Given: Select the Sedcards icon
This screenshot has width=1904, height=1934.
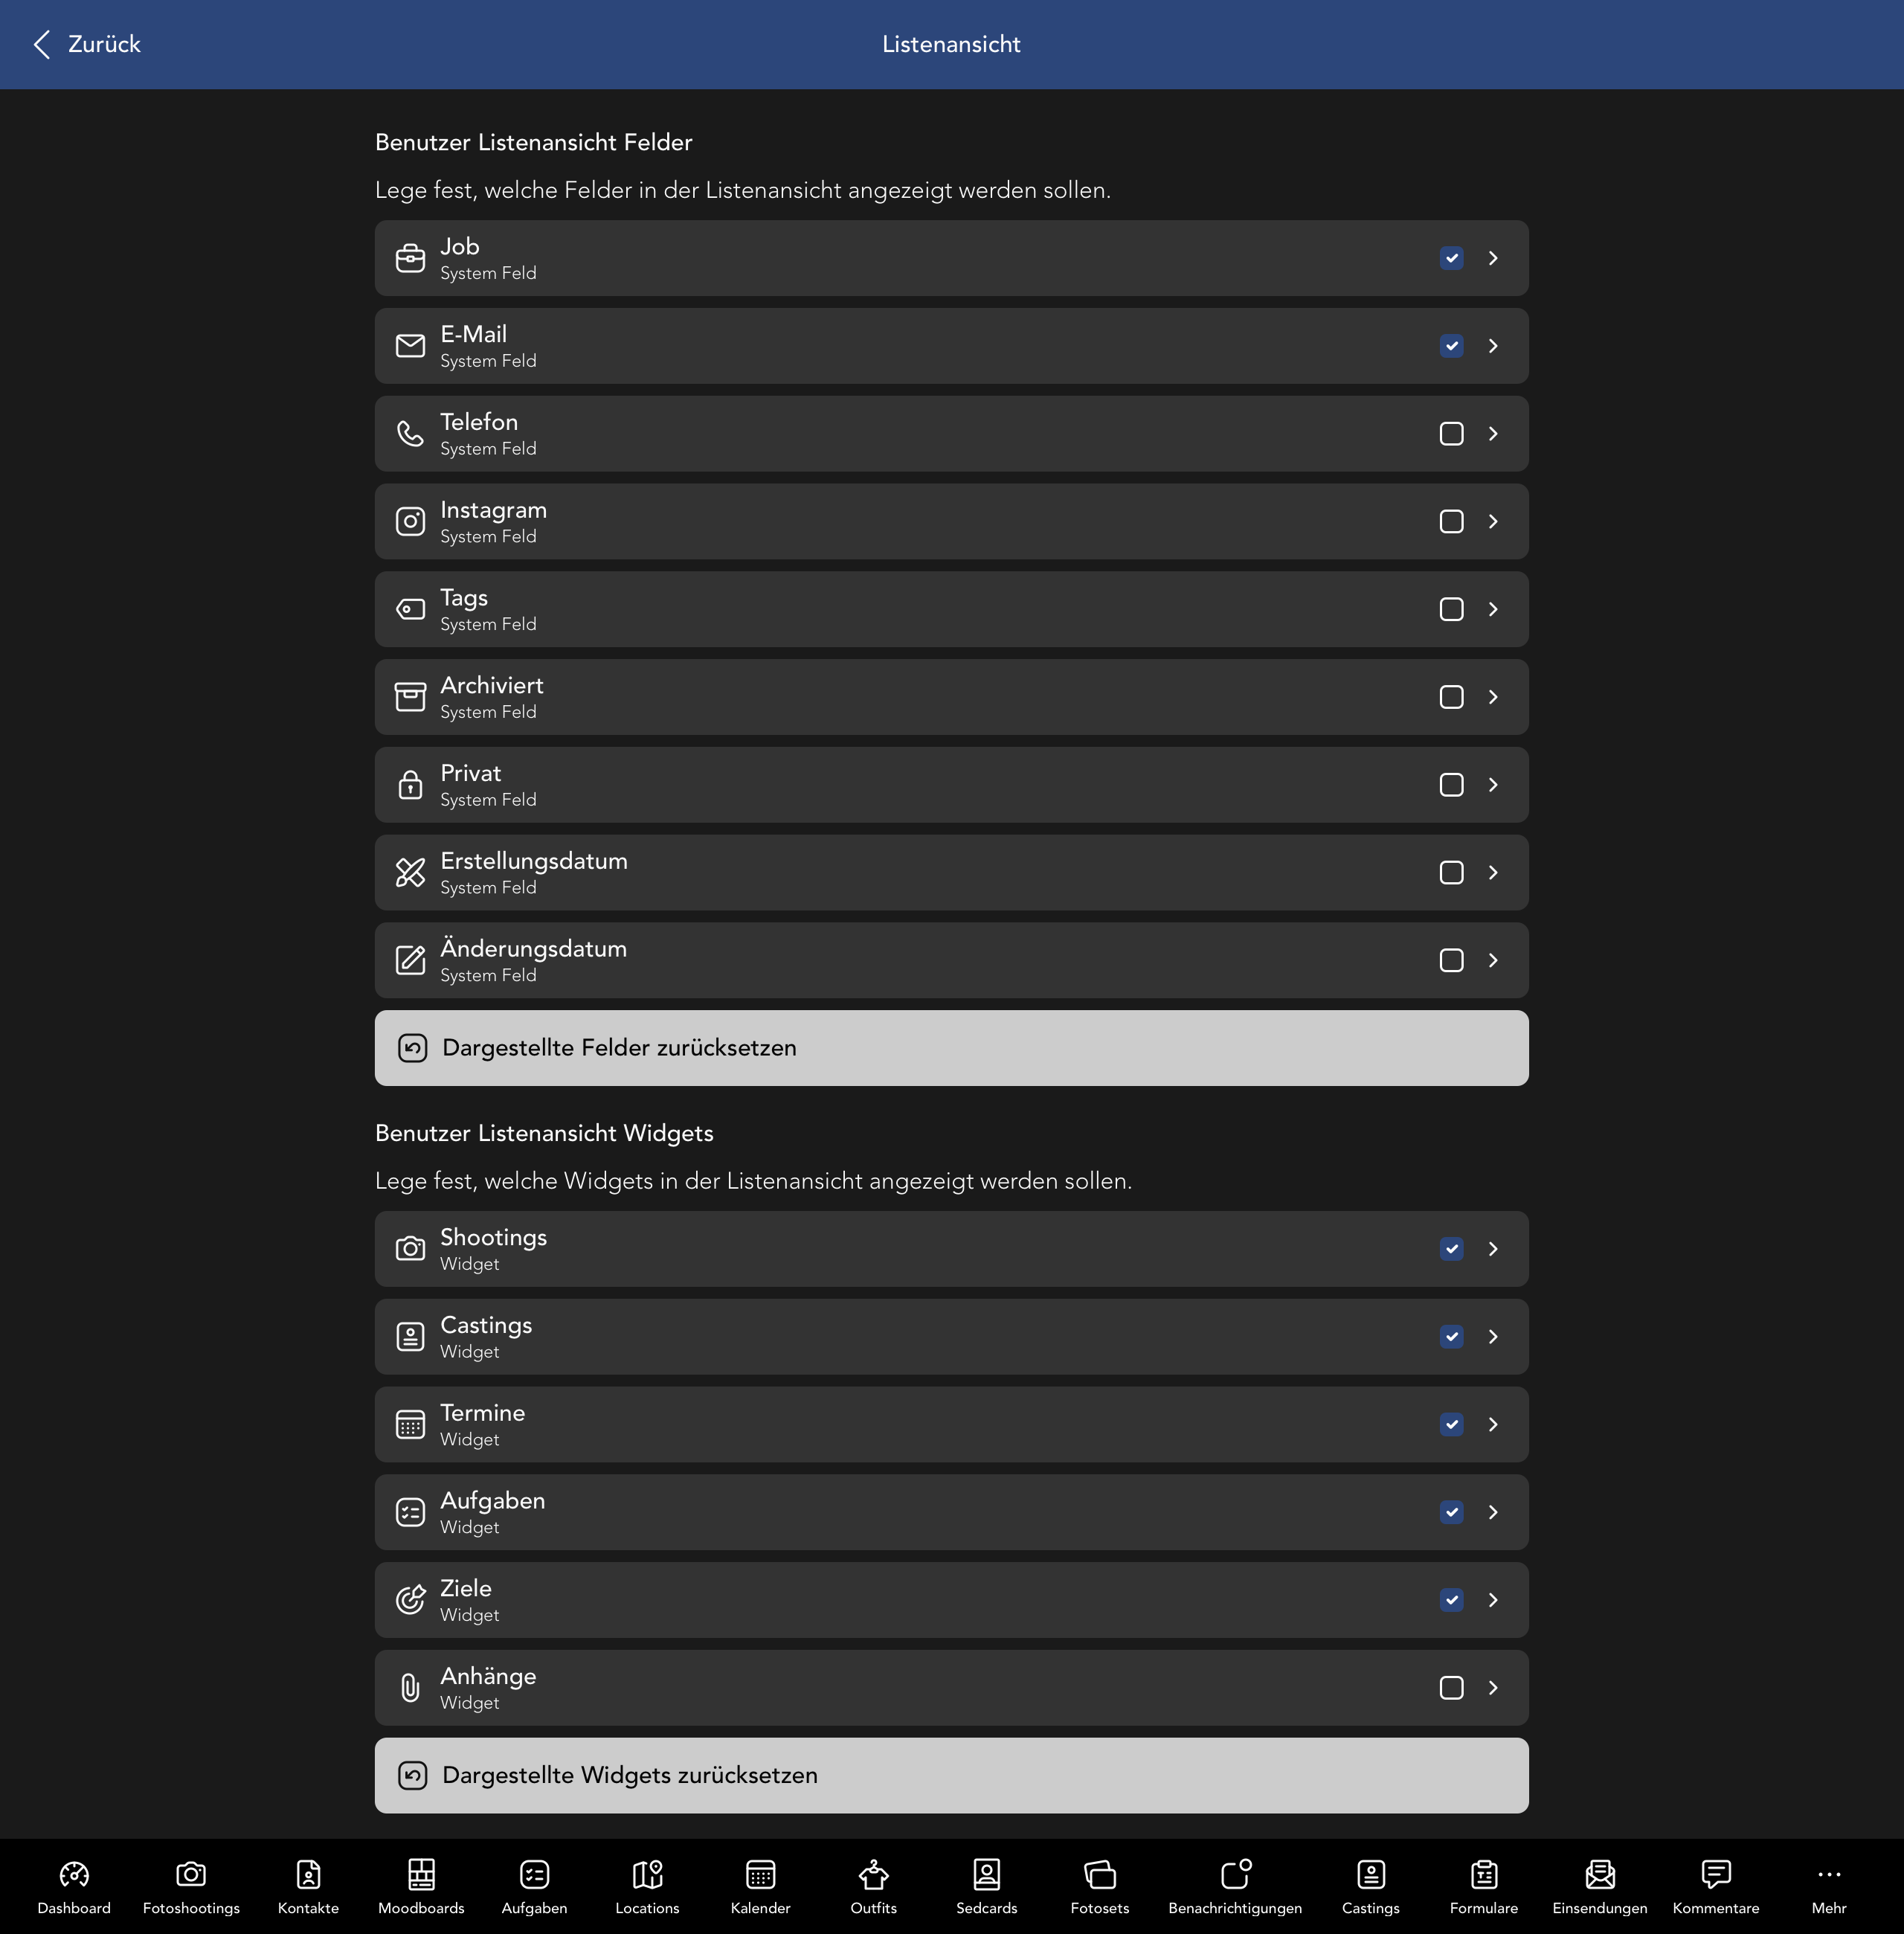Looking at the screenshot, I should coord(986,1875).
